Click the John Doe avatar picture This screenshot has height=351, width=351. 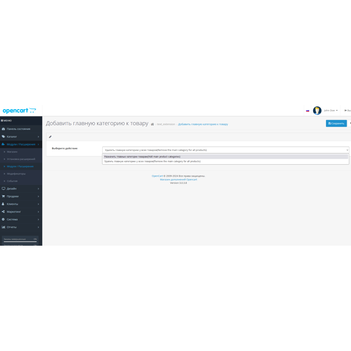pyautogui.click(x=317, y=111)
